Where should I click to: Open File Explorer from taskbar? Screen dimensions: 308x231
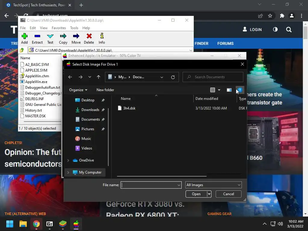23,224
